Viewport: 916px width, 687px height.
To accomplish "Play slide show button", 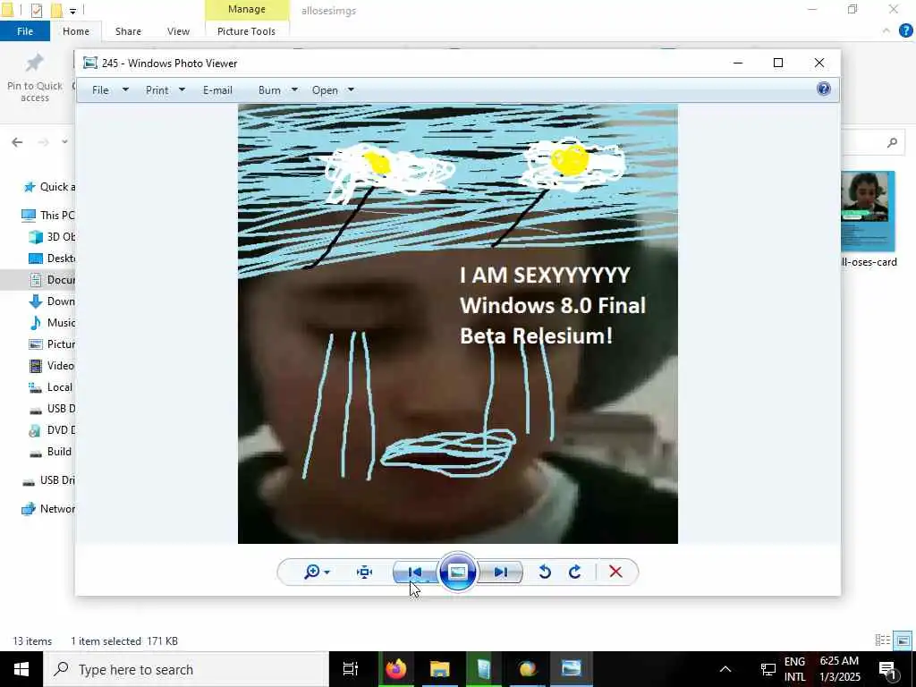I will (457, 572).
